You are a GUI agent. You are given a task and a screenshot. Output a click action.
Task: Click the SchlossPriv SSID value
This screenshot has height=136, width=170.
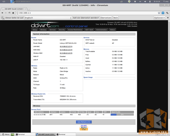(64, 78)
